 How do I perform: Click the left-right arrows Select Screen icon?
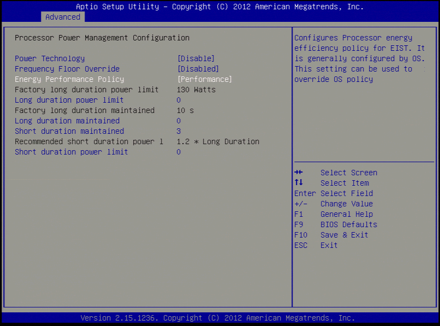pos(298,173)
